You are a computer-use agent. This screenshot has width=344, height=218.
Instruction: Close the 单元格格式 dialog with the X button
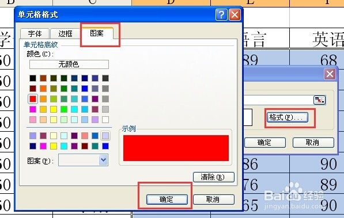coord(235,15)
